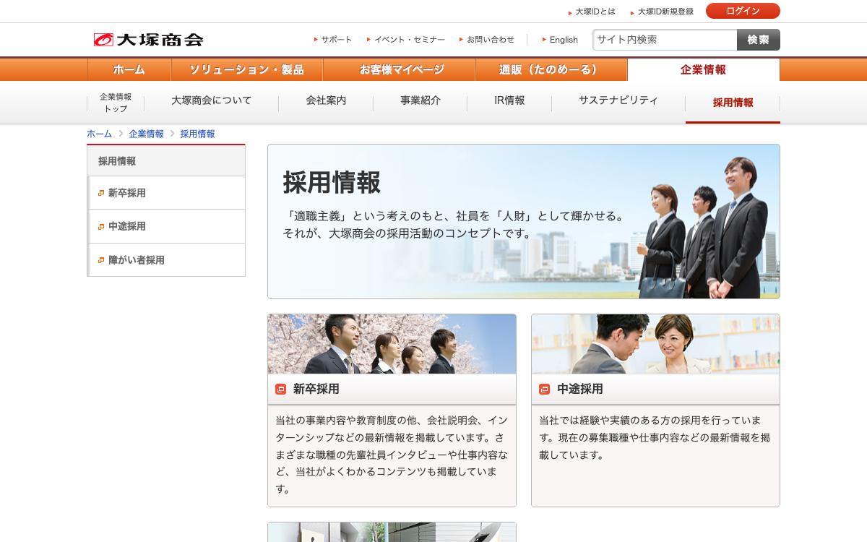Select the 企業情報 main tab
867x542 pixels.
click(x=704, y=70)
